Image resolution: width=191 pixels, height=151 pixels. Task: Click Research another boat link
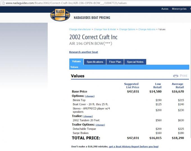[83, 52]
